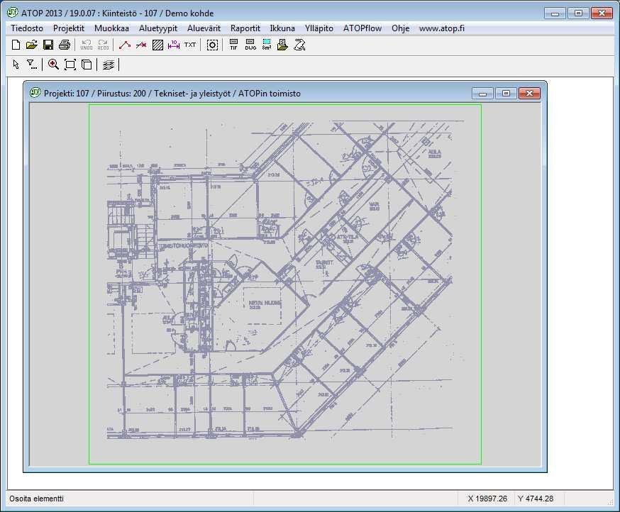620x512 pixels.
Task: Open the Ikkuna menu
Action: (x=282, y=28)
